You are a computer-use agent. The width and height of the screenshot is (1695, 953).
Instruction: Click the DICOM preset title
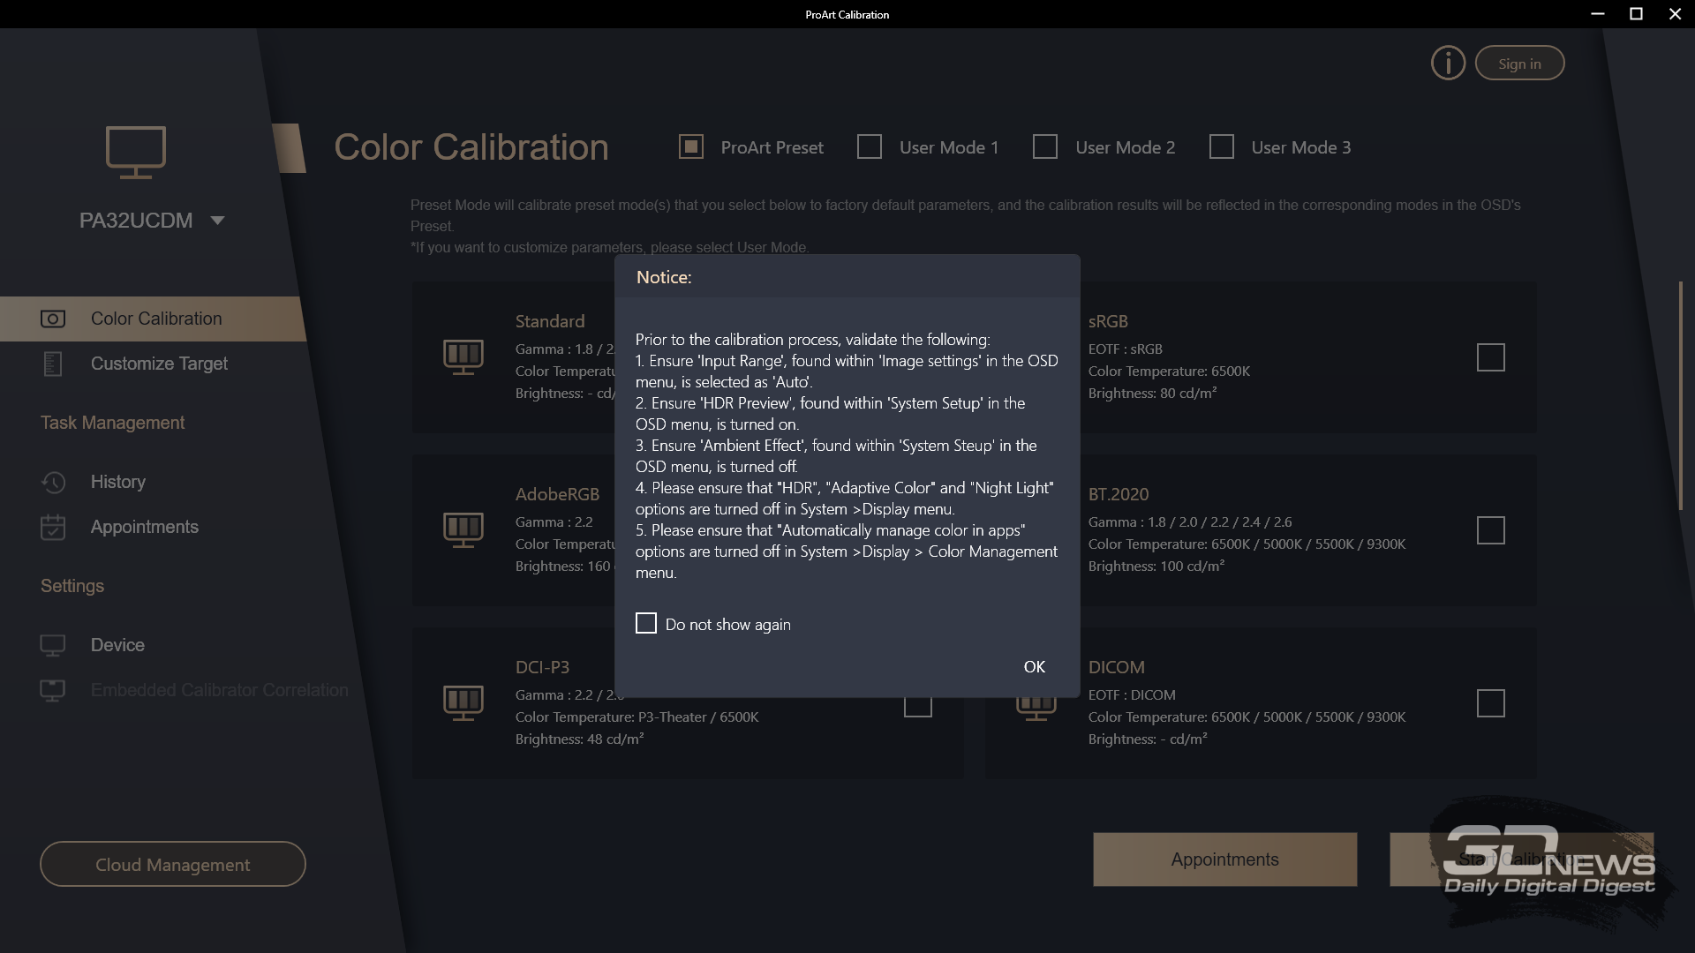click(x=1117, y=668)
